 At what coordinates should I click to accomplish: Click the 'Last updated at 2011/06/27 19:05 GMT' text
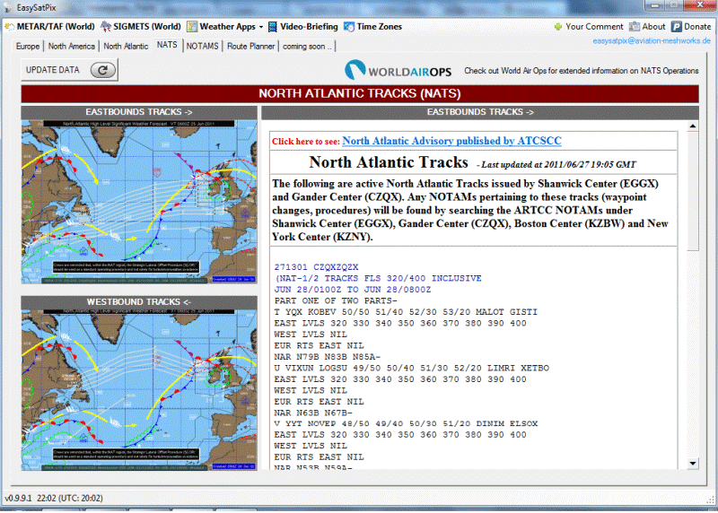pos(558,165)
